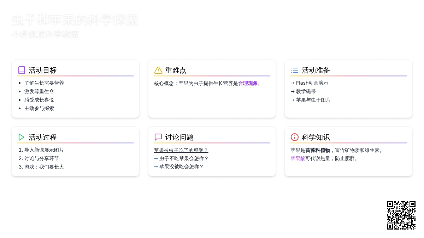424x238 pixels.
Task: Click the blue list icon beside 活动准备
Action: [295, 70]
